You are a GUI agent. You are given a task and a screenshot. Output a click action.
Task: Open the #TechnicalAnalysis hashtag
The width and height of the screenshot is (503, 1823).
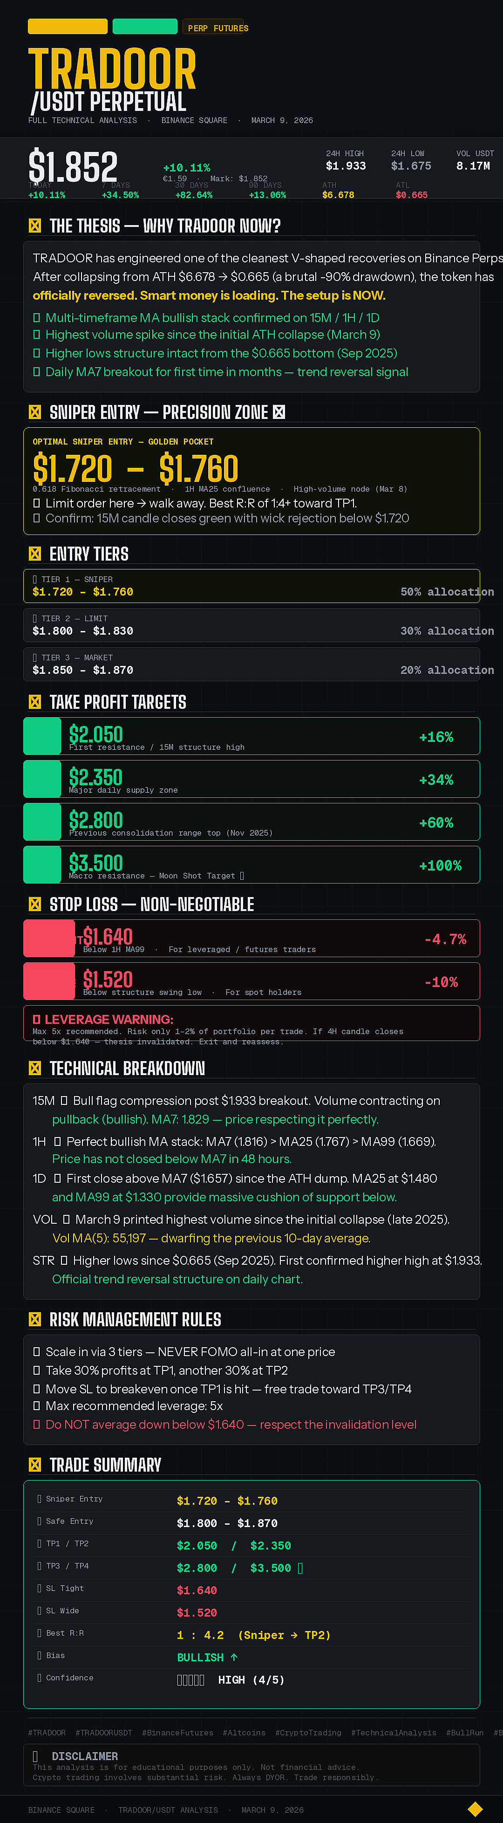tap(394, 1733)
